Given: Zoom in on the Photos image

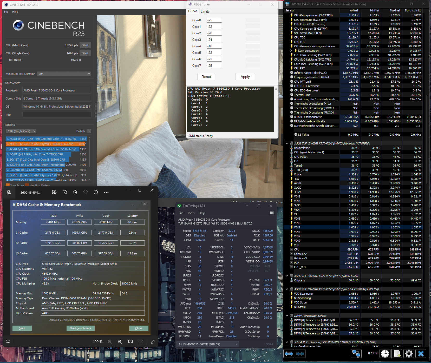Looking at the screenshot, I should [120, 342].
